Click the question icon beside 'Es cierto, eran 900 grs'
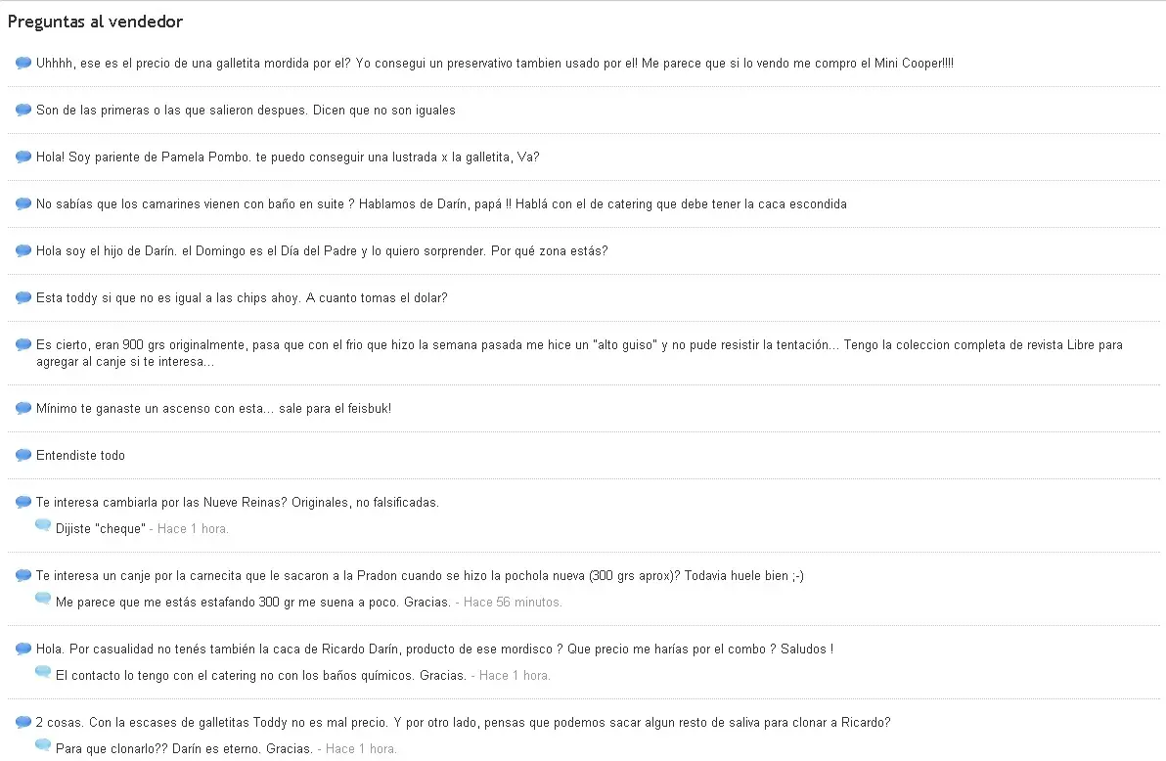1166x761 pixels. click(23, 345)
